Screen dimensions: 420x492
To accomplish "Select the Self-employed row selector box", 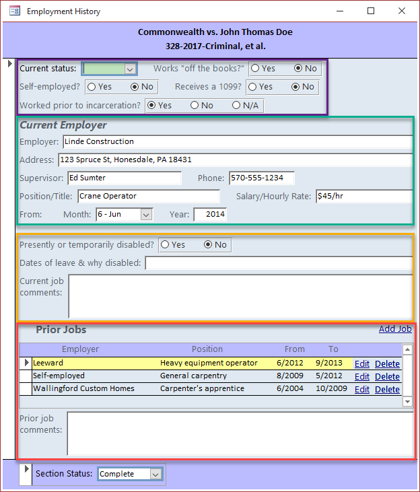I will [x=26, y=376].
